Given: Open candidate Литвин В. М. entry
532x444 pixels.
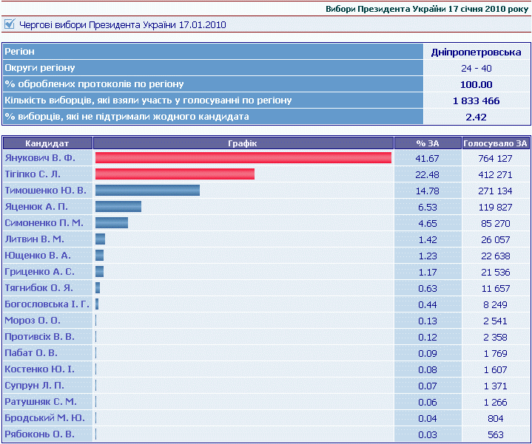Looking at the screenshot, I should pos(34,239).
